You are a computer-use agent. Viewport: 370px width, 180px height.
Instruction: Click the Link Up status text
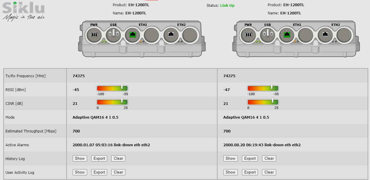227,6
